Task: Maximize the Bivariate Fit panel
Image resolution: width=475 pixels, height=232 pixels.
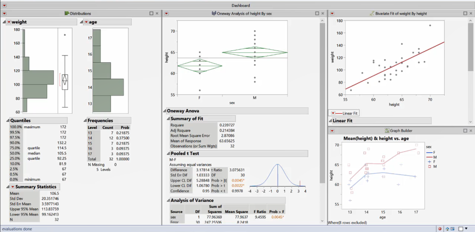Action: pyautogui.click(x=465, y=13)
